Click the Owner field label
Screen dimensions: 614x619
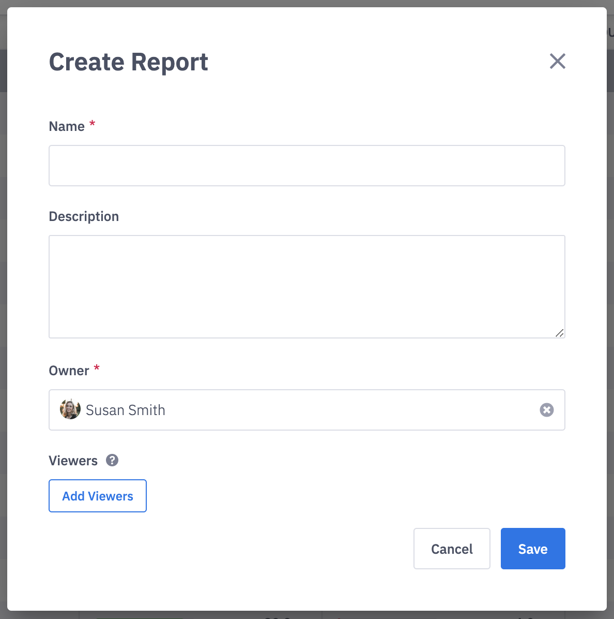(69, 371)
